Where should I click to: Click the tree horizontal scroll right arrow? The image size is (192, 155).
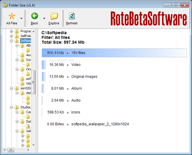(28, 150)
